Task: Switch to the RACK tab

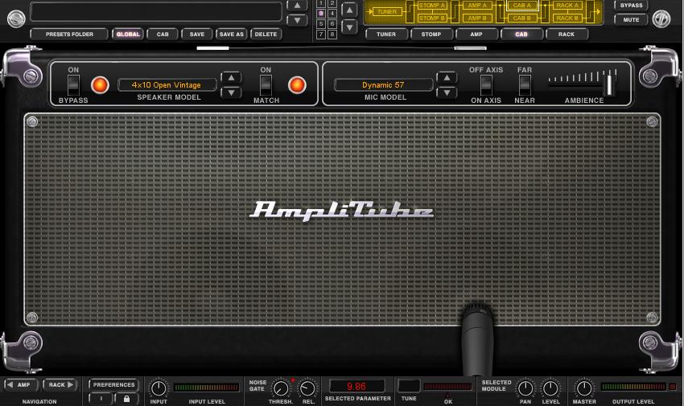Action: (x=567, y=35)
